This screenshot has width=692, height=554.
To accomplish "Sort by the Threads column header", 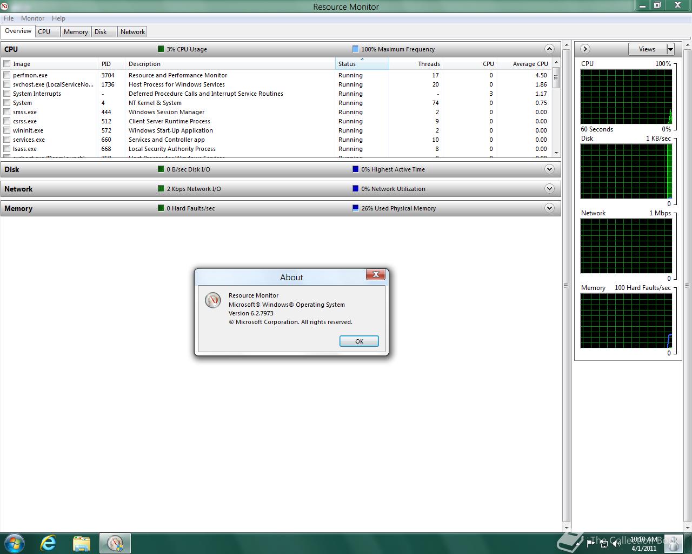I will tap(416, 64).
